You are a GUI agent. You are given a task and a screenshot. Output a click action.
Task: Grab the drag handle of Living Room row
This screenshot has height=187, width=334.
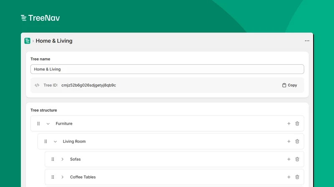pos(46,141)
